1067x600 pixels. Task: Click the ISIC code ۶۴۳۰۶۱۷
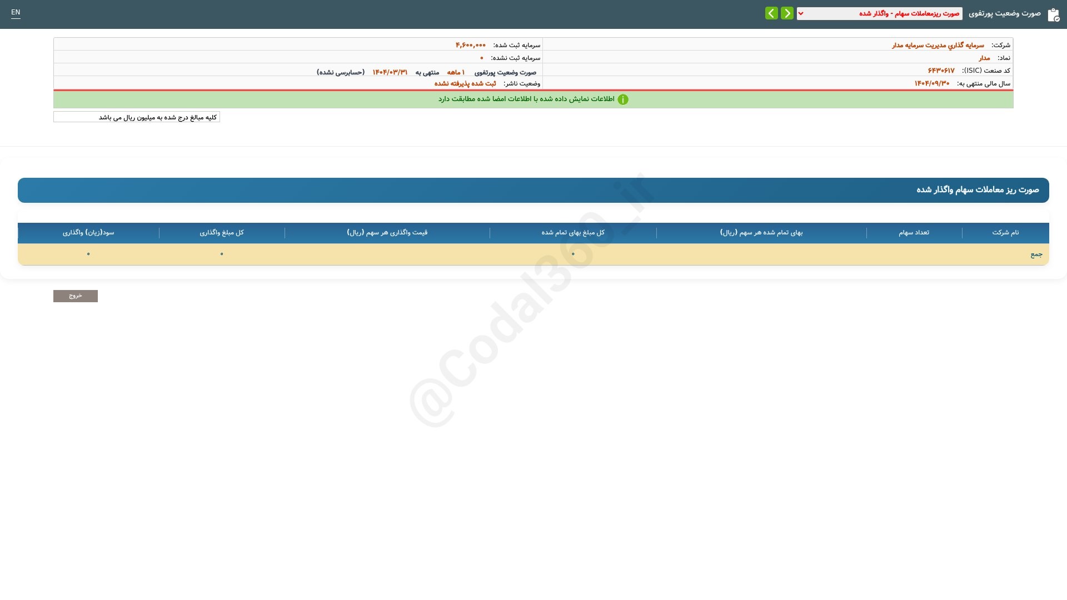(941, 71)
